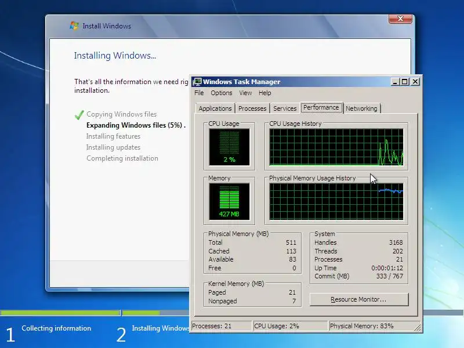Maximize the Task Manager window
Screen dimensions: 464x348
click(x=404, y=82)
